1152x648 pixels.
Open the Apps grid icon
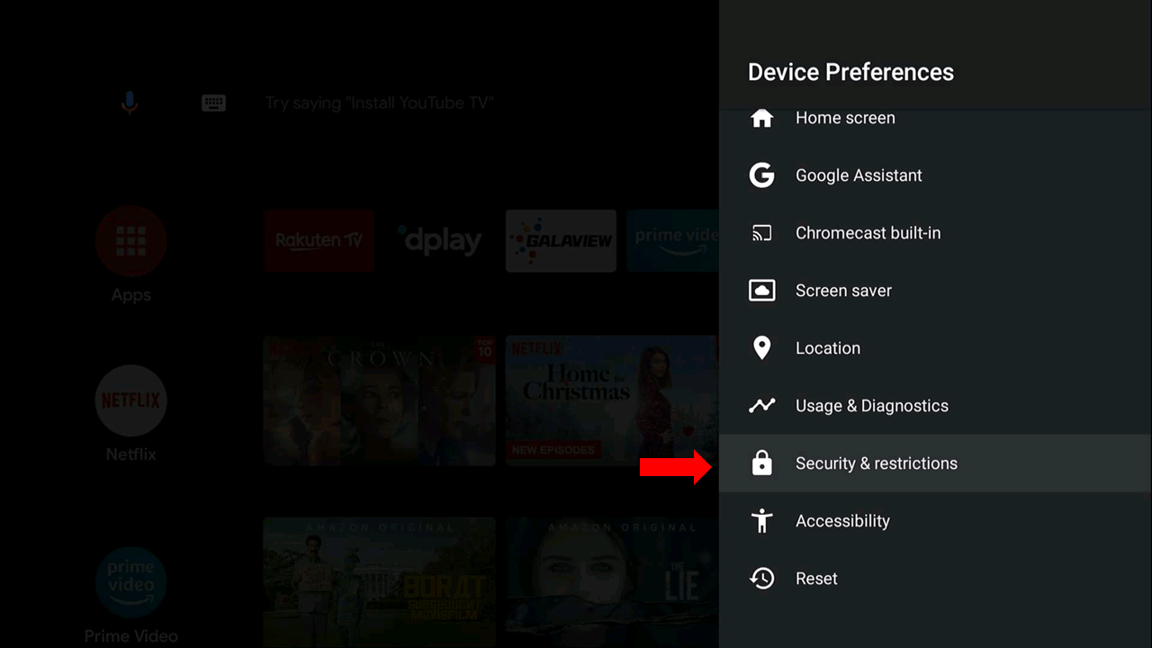pos(130,240)
